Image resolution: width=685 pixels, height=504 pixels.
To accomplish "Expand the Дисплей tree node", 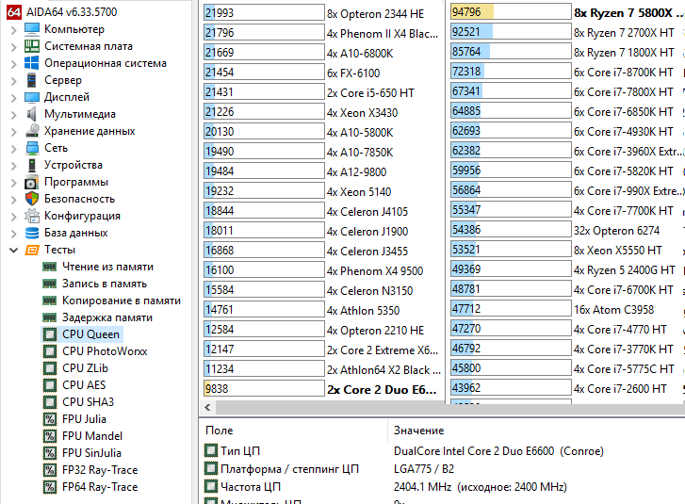I will [13, 98].
